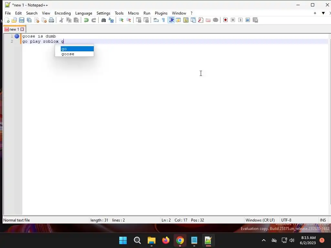
Task: Save the current file with floppy icon
Action: point(22,20)
